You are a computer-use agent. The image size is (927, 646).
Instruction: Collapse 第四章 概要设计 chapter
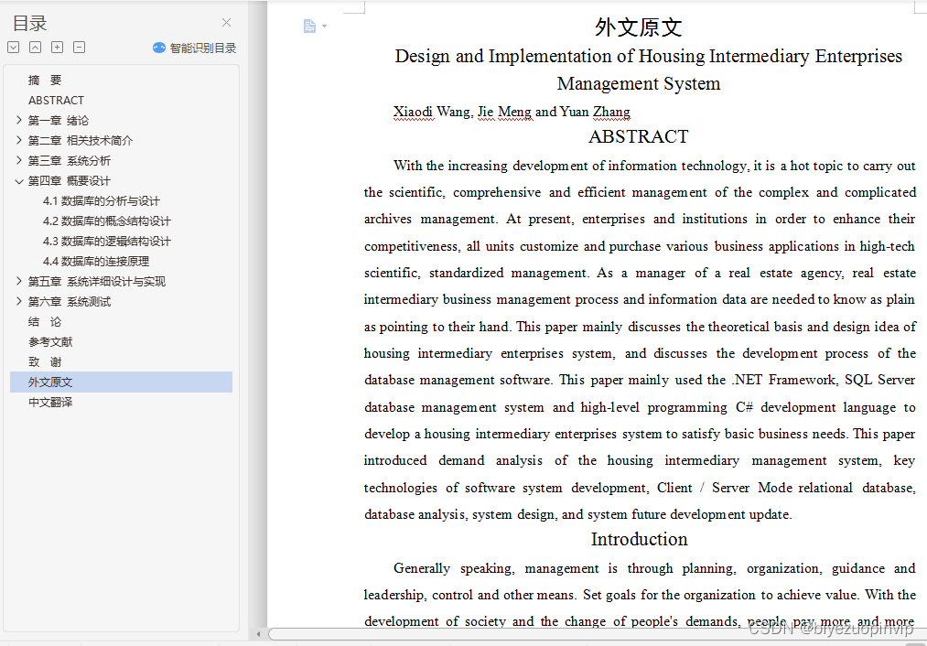tap(19, 181)
